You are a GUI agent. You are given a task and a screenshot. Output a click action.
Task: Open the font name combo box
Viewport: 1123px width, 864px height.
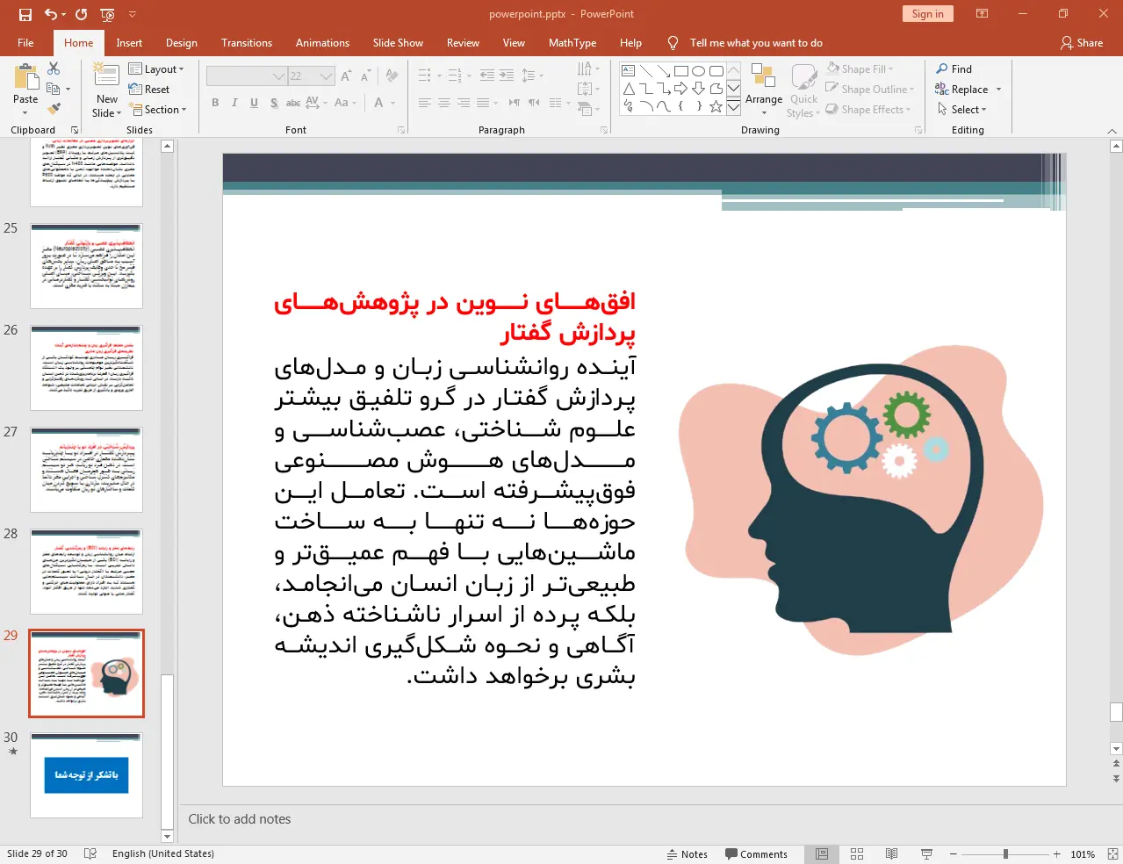pos(246,76)
